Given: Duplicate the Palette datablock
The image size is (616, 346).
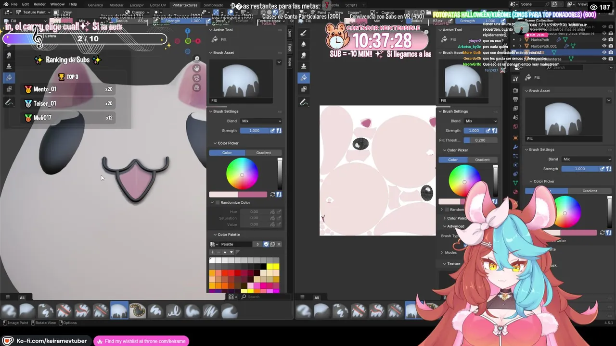Looking at the screenshot, I should [x=272, y=244].
